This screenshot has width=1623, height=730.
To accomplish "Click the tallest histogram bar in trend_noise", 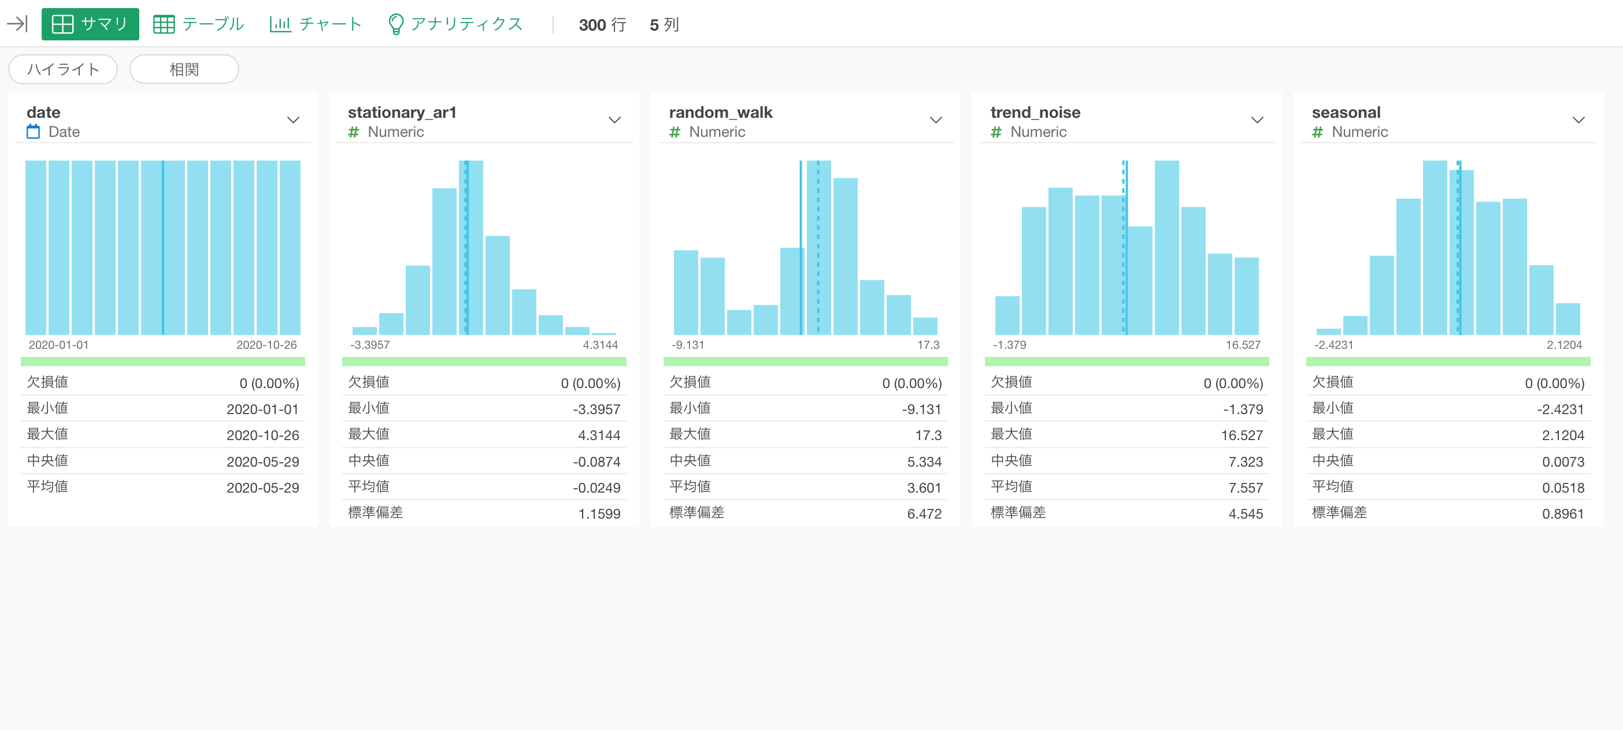I will point(1166,247).
